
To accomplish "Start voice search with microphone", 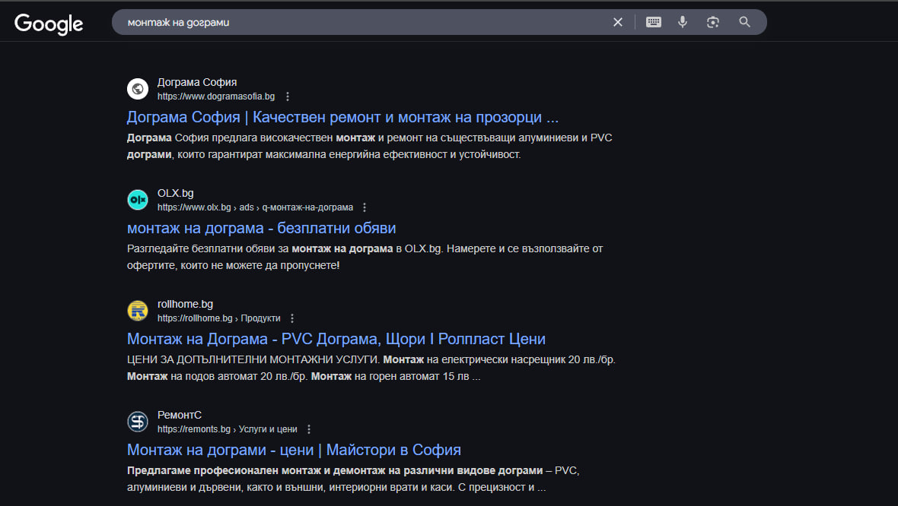I will point(683,22).
